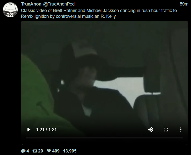Visit the @TrueAnonPod handle
Image resolution: width=191 pixels, height=155 pixels.
(x=59, y=4)
